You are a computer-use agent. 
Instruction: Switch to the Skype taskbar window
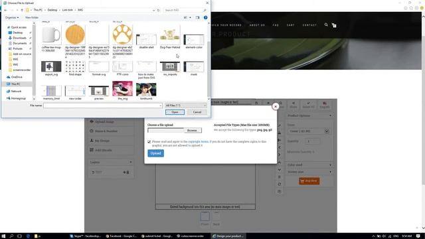point(85,236)
